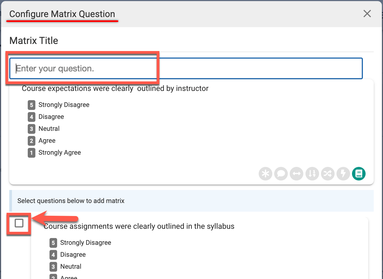Click 'Agree' option in first question card
Viewport: 383px width, 279px height.
[x=47, y=141]
